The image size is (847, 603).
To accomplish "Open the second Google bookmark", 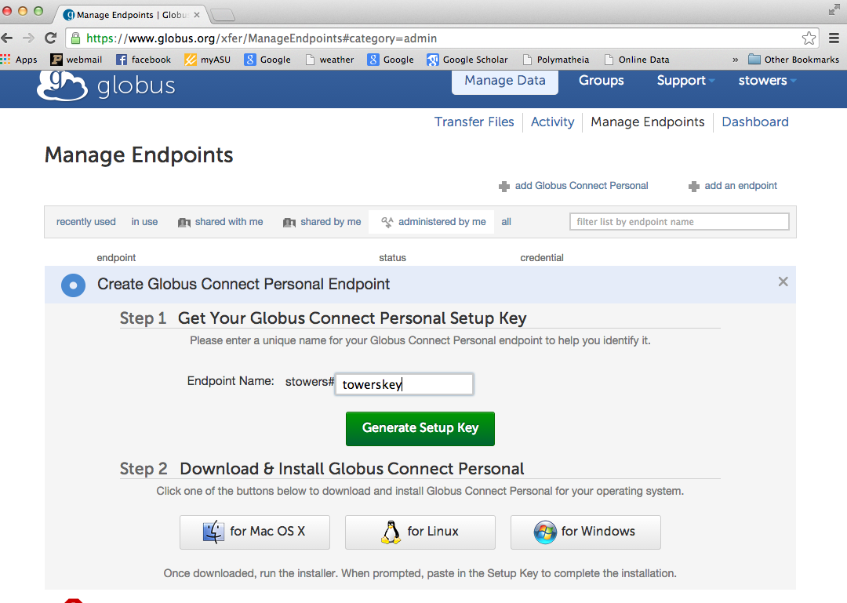I will point(391,60).
